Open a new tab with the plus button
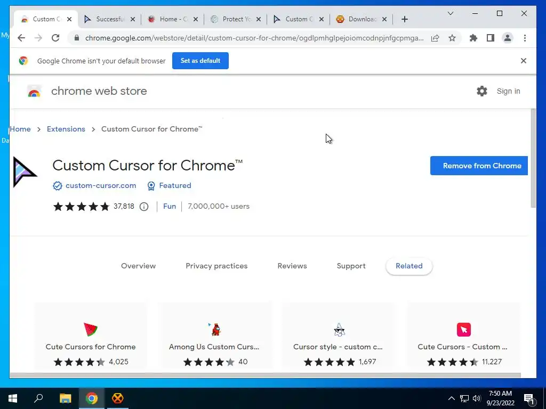Image resolution: width=546 pixels, height=409 pixels. tap(404, 19)
